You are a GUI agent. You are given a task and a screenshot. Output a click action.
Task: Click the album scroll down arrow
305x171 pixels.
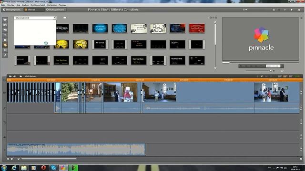coord(215,68)
